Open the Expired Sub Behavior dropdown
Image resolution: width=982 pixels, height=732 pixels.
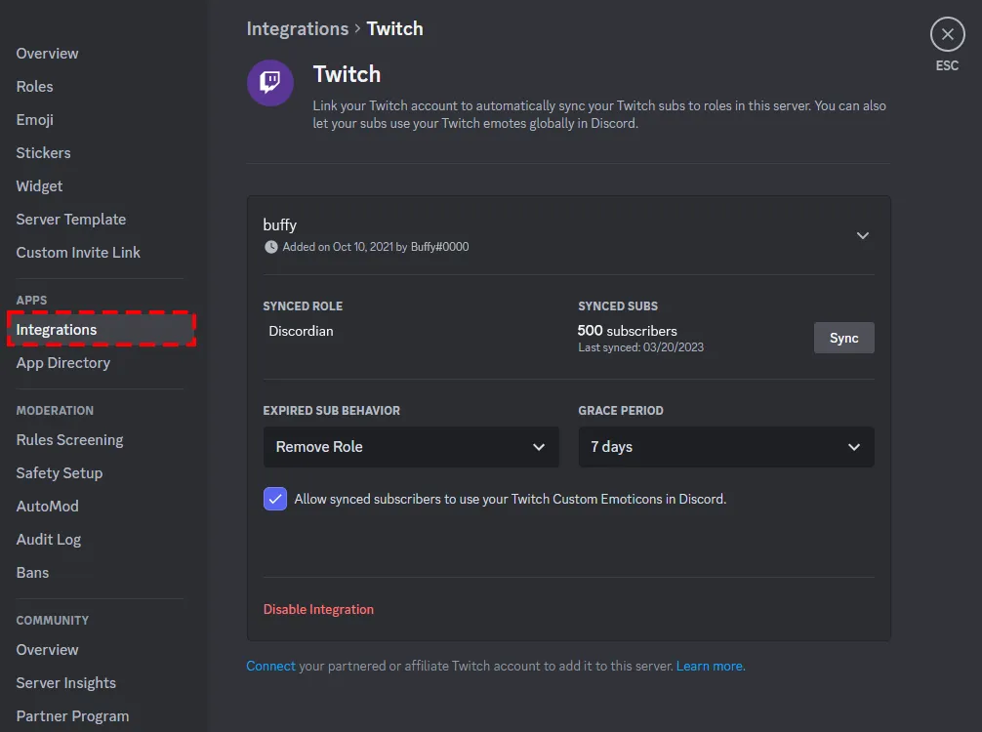coord(410,447)
